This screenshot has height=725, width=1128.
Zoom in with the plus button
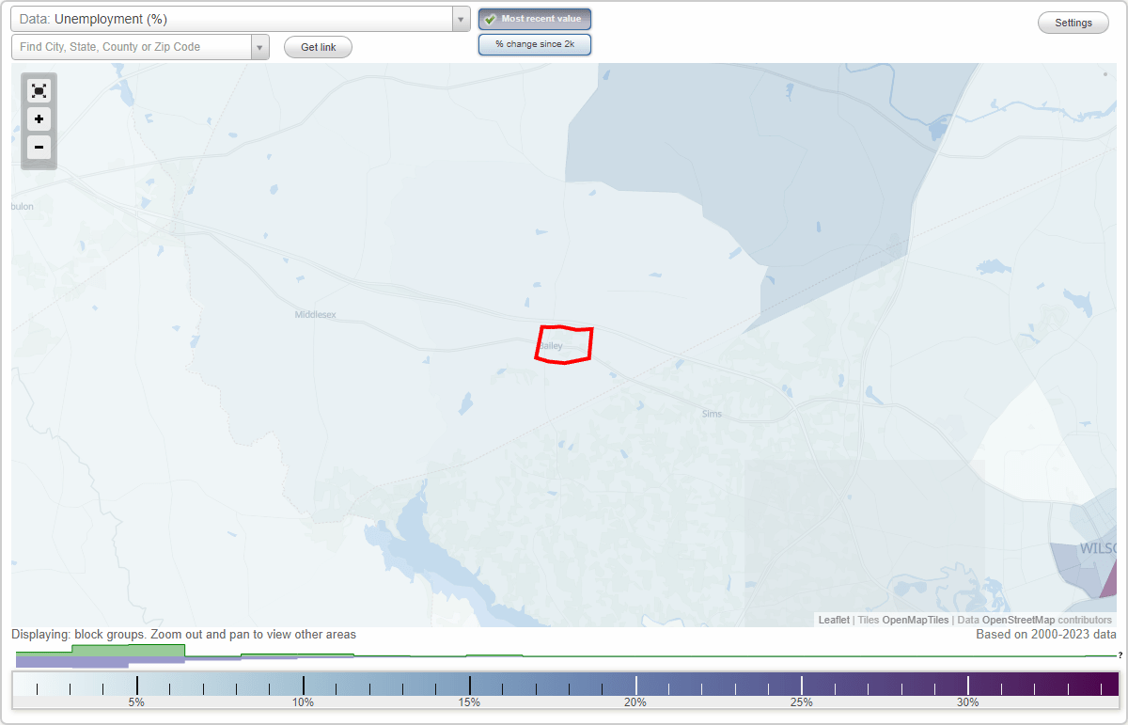[39, 118]
